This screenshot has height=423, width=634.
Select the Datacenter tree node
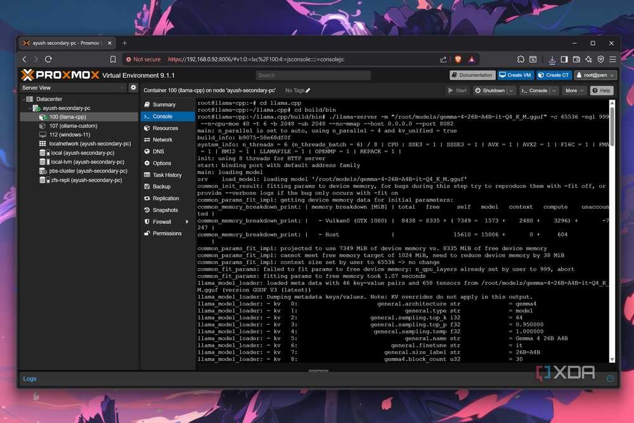pos(49,99)
